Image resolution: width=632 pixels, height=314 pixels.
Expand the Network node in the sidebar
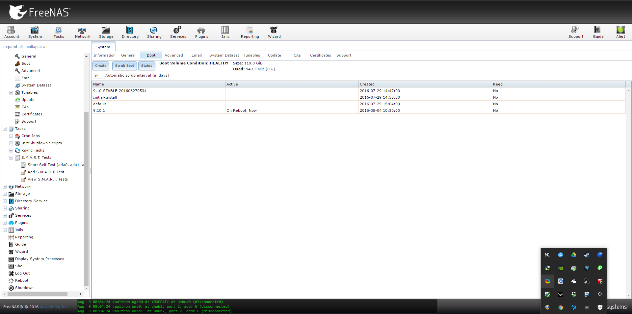(x=5, y=187)
